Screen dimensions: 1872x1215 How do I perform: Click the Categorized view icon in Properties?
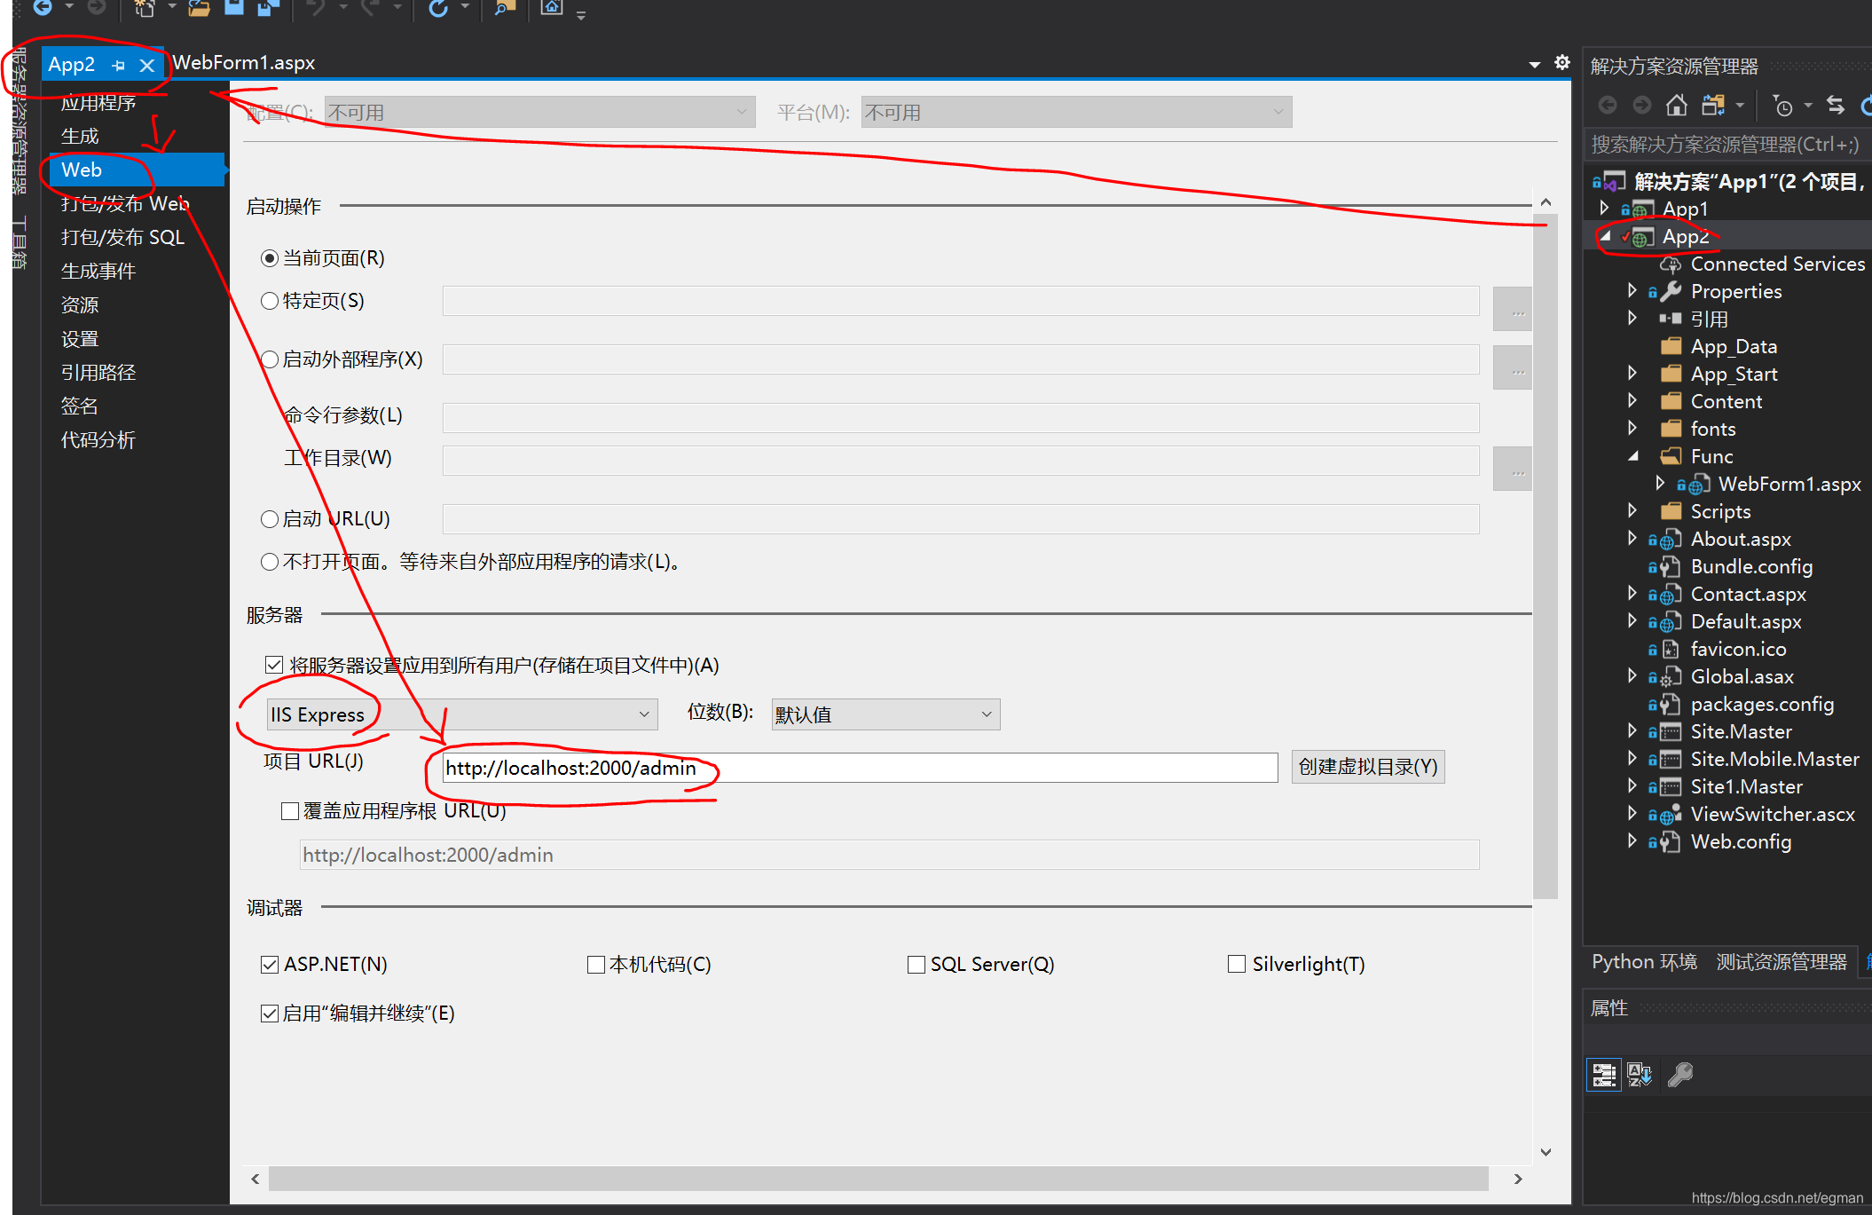tap(1604, 1075)
